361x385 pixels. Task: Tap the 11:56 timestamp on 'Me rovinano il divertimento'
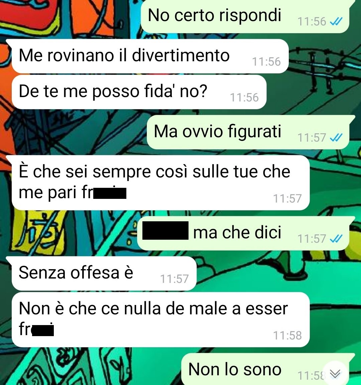[x=266, y=62]
